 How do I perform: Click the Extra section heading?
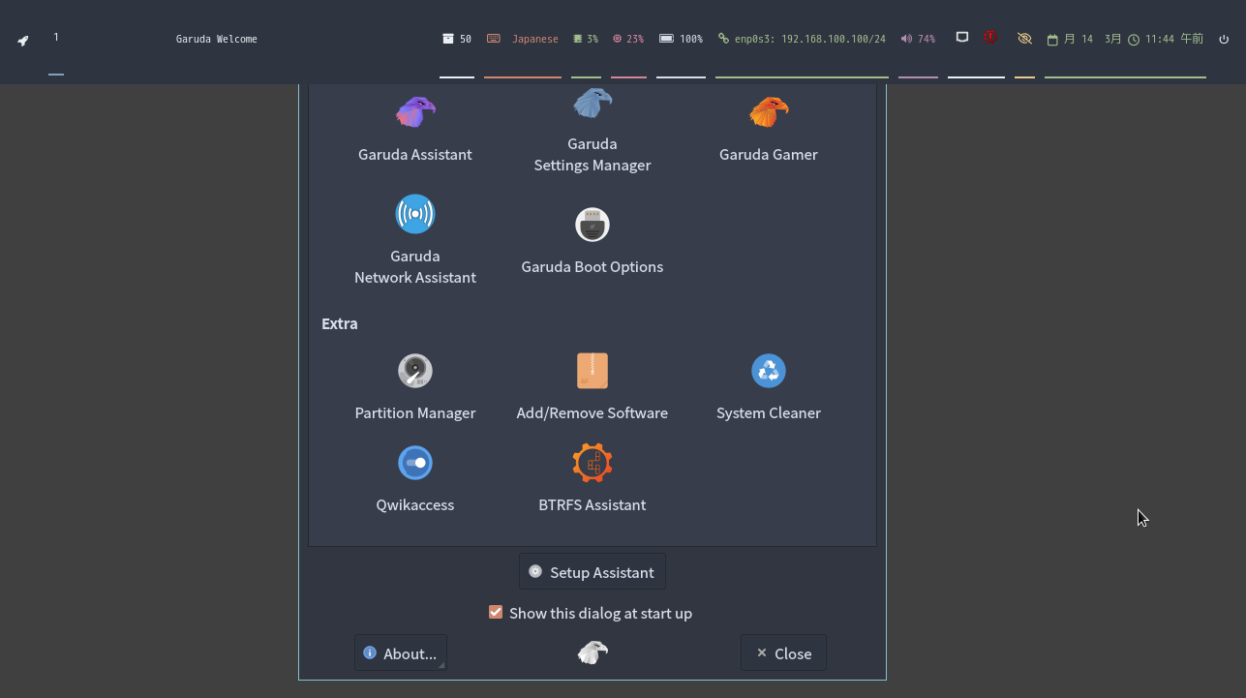pyautogui.click(x=340, y=323)
